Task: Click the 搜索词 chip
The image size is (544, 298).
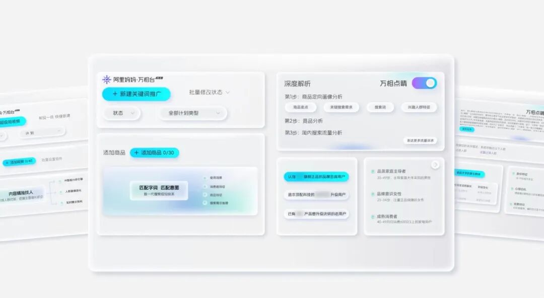Action: tap(380, 107)
